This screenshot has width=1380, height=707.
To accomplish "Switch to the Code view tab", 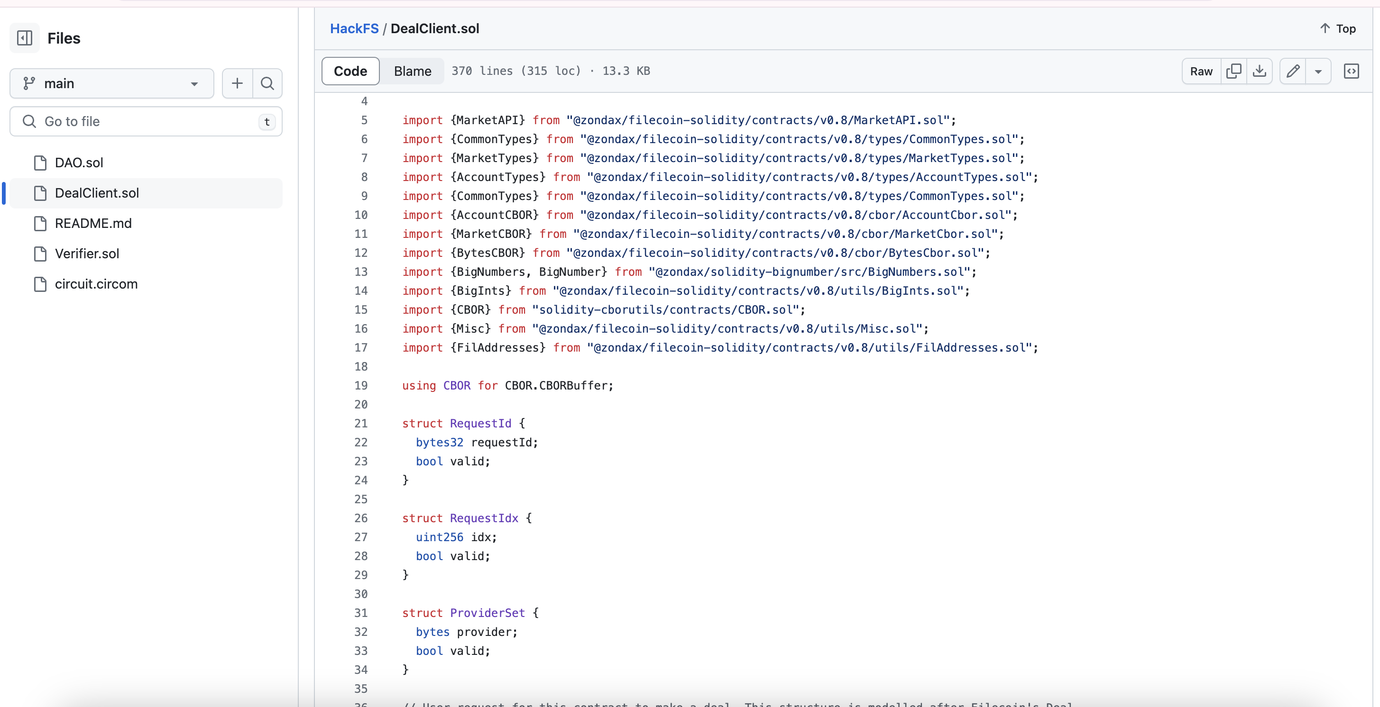I will (x=350, y=71).
